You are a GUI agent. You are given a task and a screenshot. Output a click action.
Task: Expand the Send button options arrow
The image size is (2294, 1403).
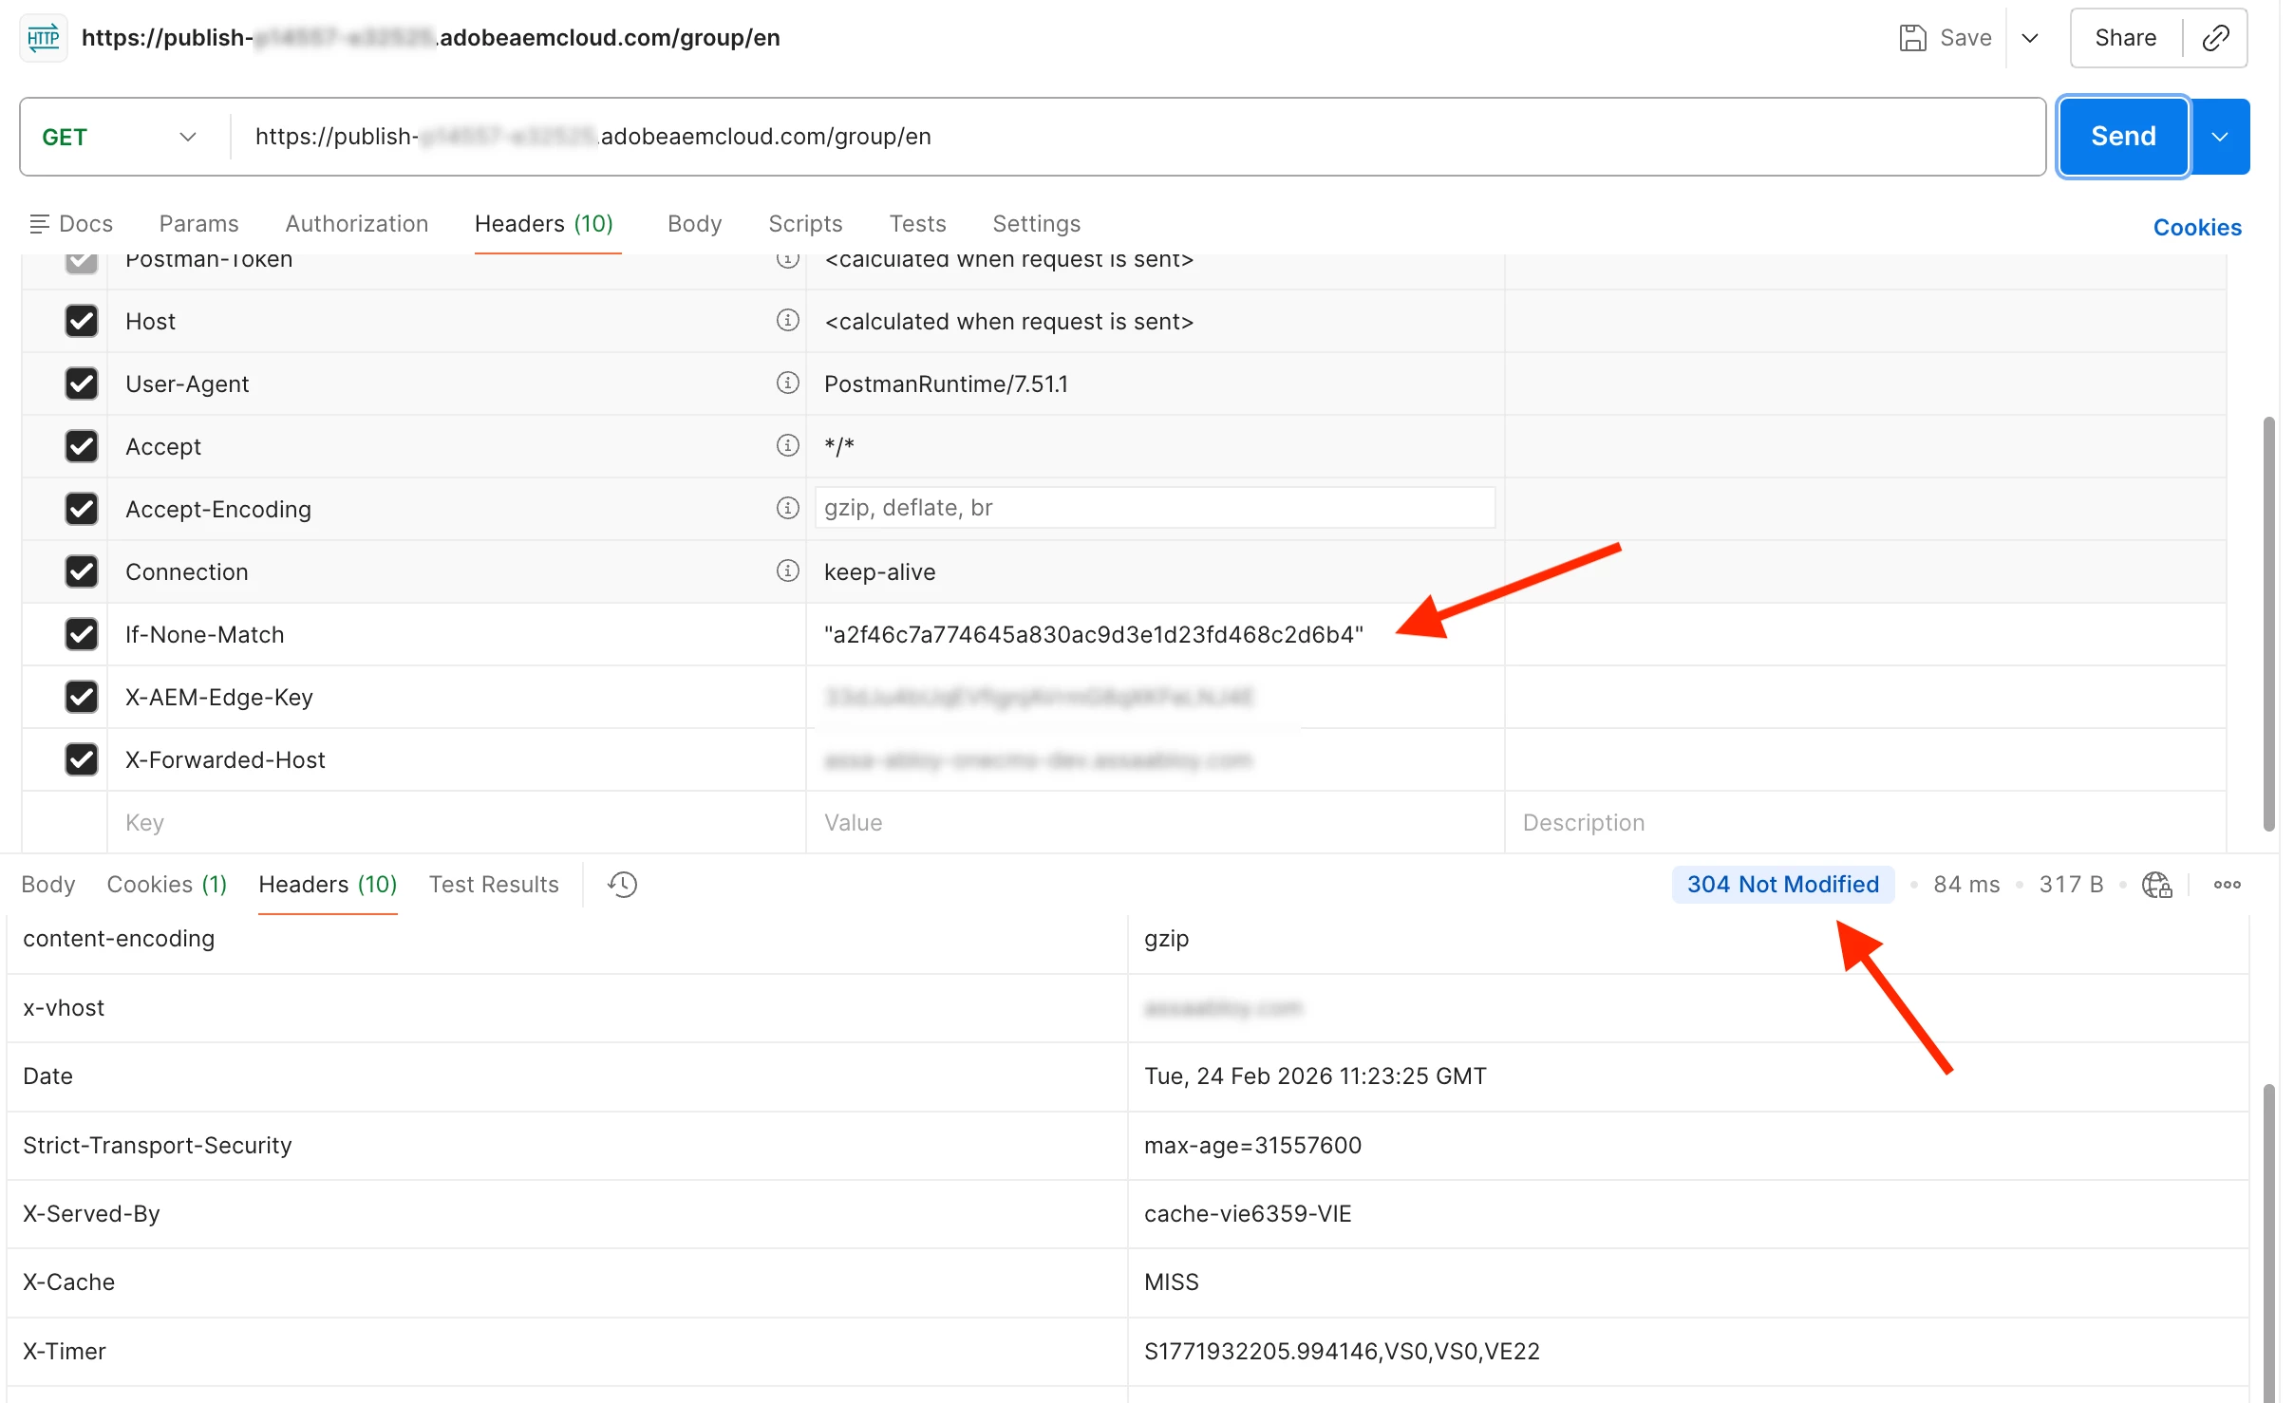coord(2220,137)
